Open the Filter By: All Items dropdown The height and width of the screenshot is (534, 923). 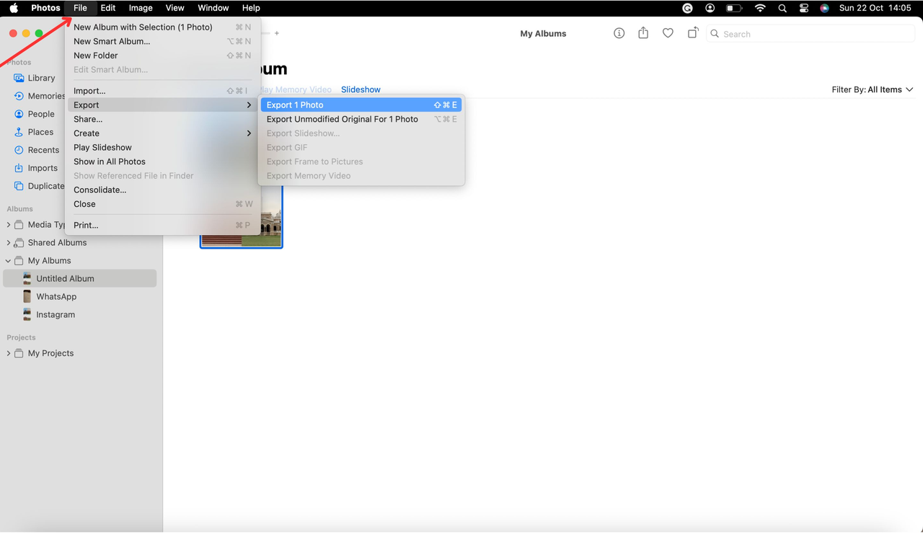pyautogui.click(x=873, y=89)
